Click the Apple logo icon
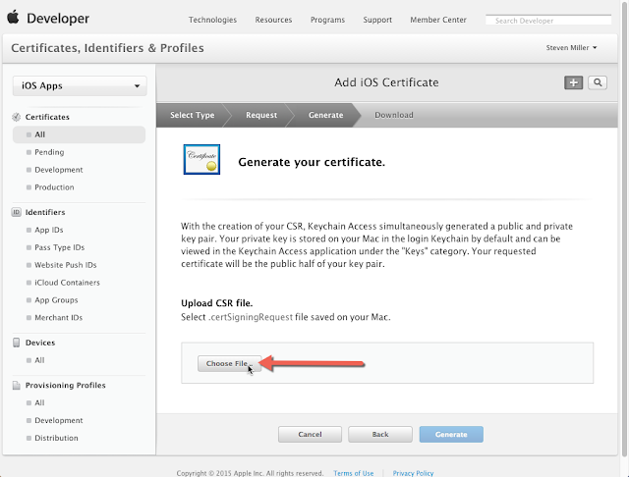Screen dimensions: 629x477 (x=13, y=18)
